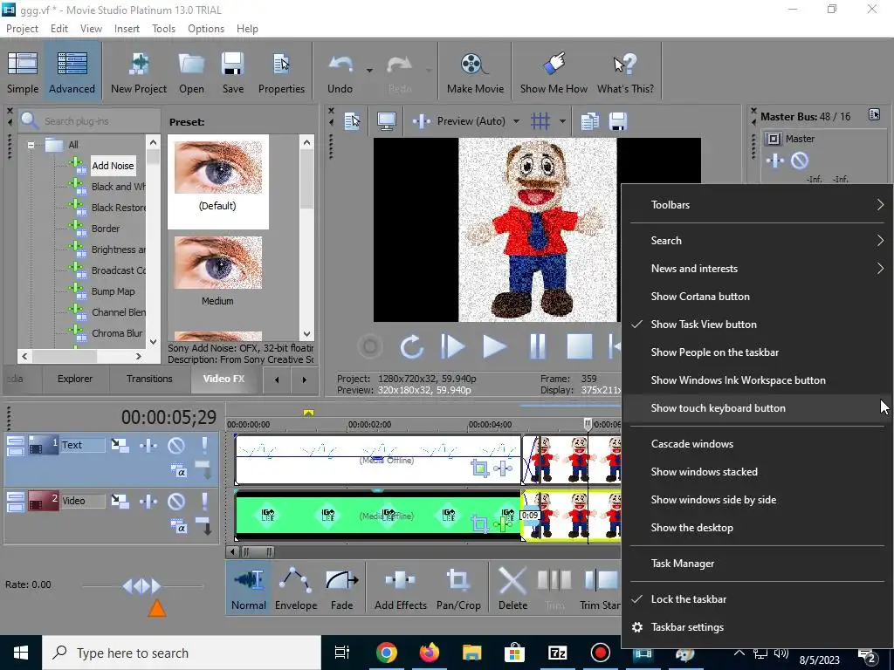Click the timeline horizontal zoom scrollbar
Viewport: 894px width, 670px height.
coord(258,551)
